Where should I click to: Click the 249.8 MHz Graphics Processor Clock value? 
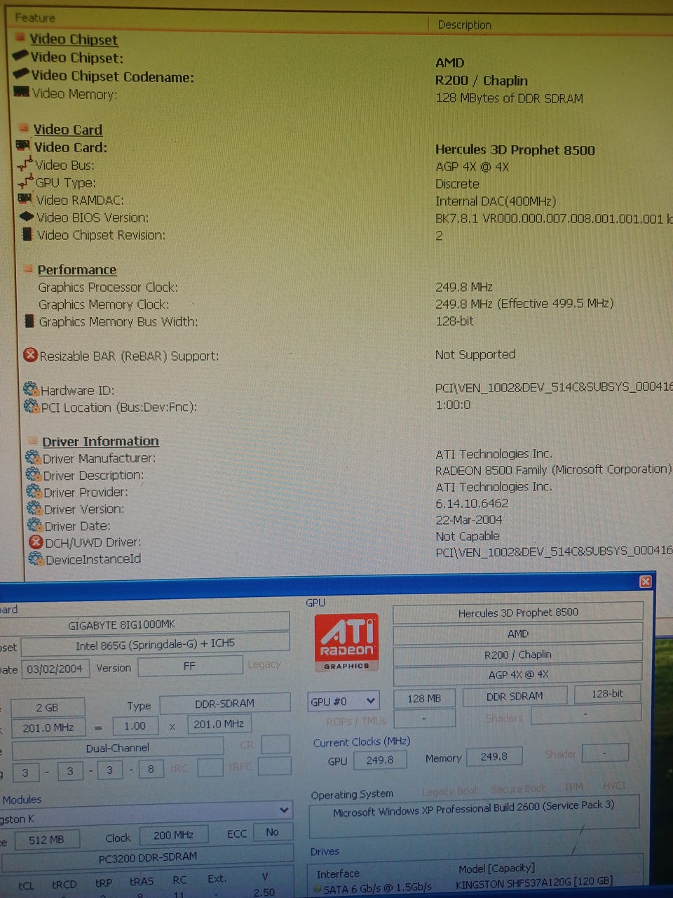click(463, 287)
